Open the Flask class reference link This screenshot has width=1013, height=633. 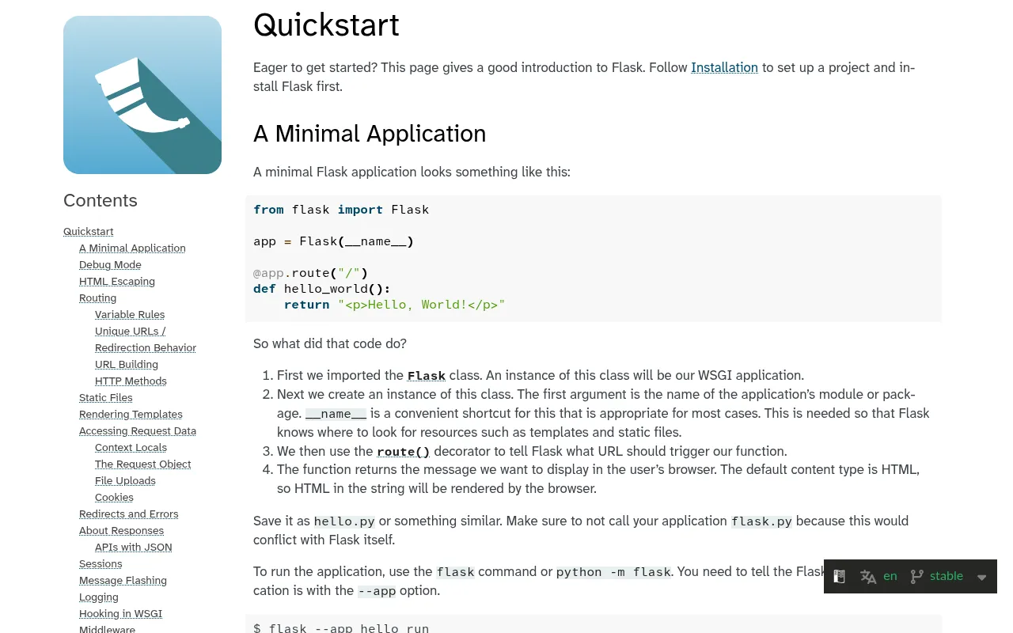pos(427,376)
